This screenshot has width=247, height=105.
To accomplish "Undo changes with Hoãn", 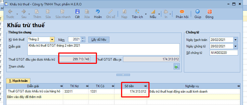I will (x=98, y=14).
